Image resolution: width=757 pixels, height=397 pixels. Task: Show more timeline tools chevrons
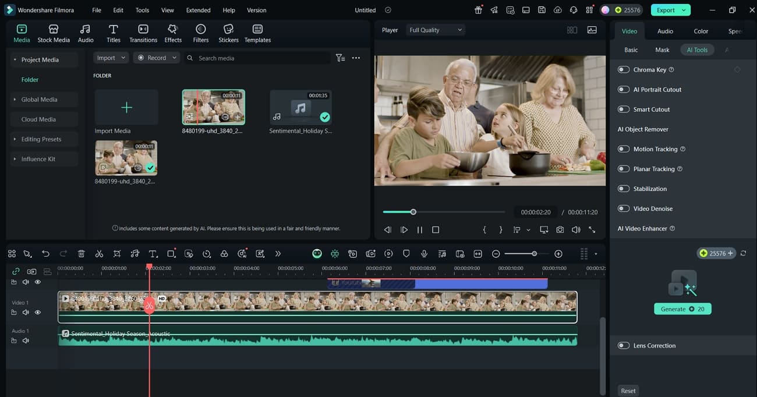click(x=278, y=254)
